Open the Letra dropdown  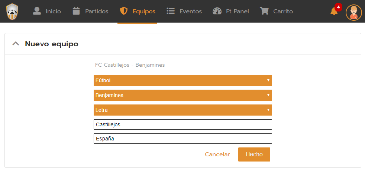182,110
